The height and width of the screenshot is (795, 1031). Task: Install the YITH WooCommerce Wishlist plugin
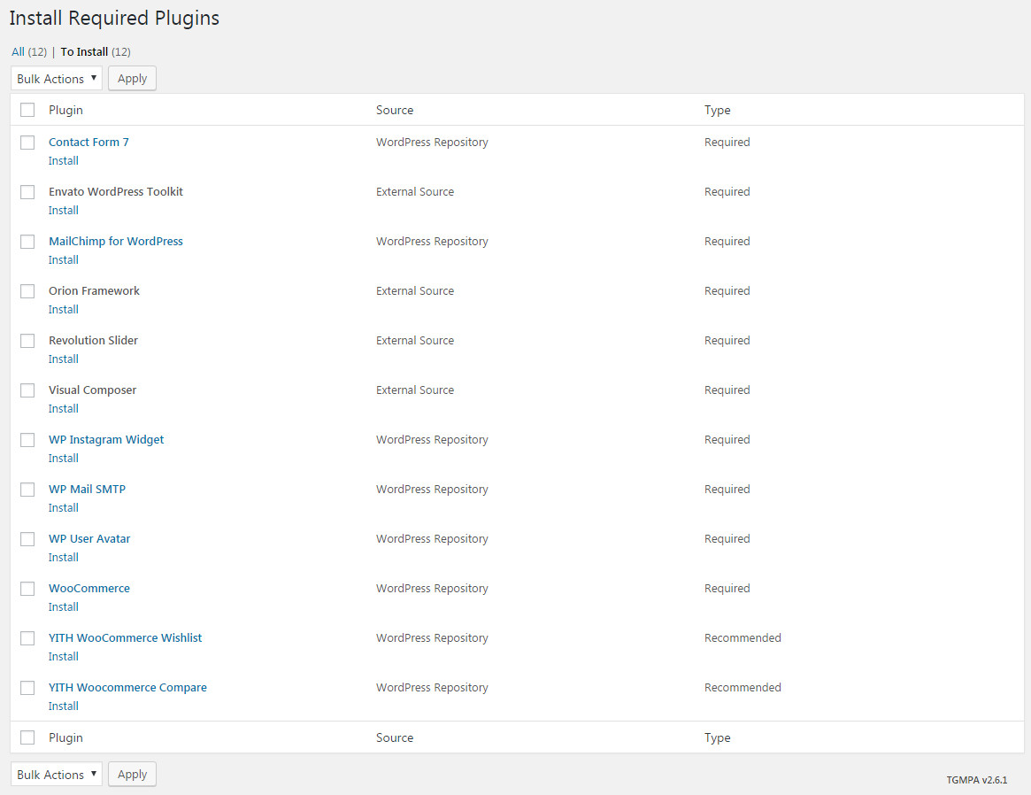click(63, 657)
